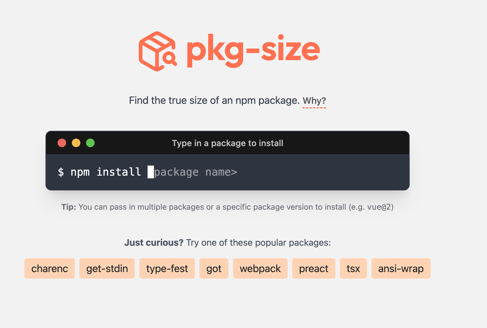Screen dimensions: 487x328
Task: Select the preact package button
Action: (313, 268)
